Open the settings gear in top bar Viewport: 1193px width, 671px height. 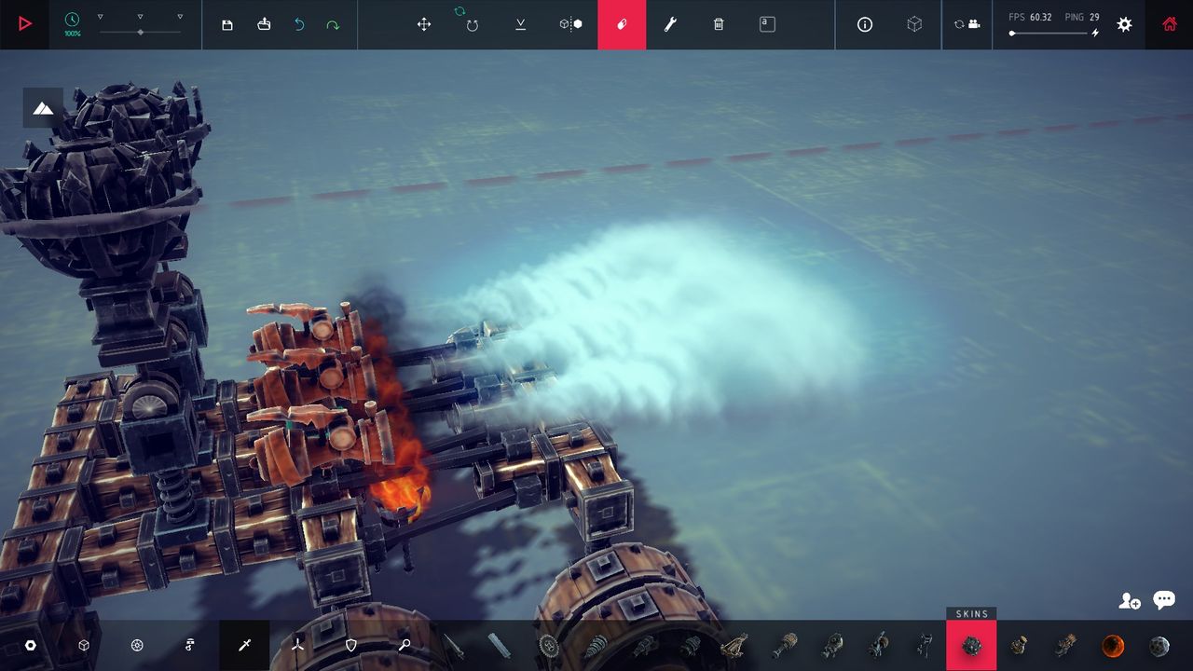point(1125,24)
